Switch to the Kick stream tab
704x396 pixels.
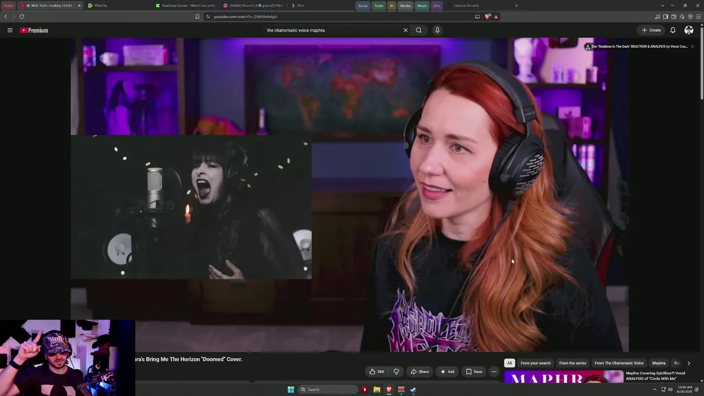(x=187, y=5)
